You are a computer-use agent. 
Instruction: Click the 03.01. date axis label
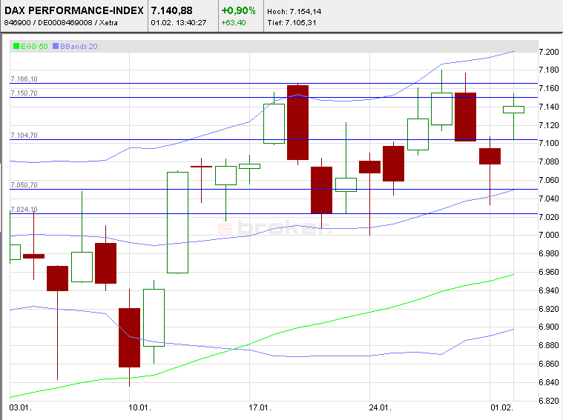point(20,408)
